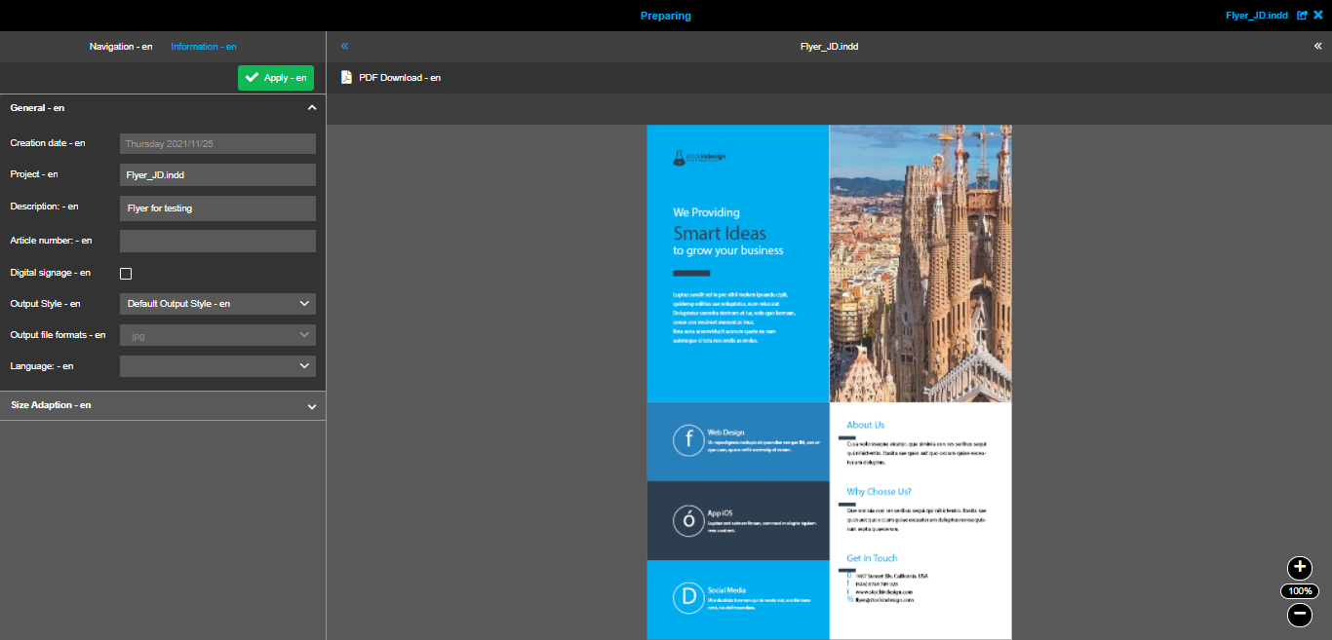Open the Output Style dropdown
This screenshot has height=640, width=1332.
217,304
